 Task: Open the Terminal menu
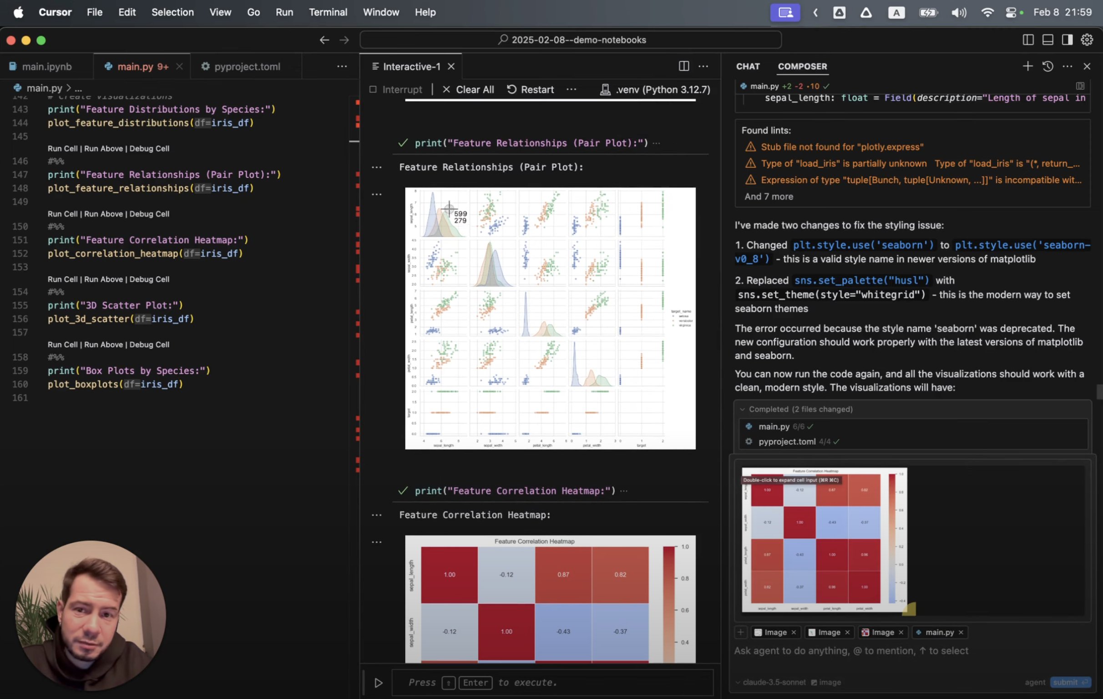point(328,12)
